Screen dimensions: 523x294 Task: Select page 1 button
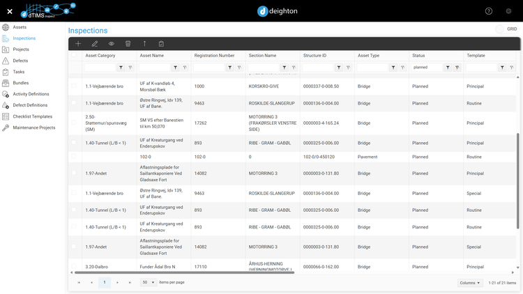105,282
